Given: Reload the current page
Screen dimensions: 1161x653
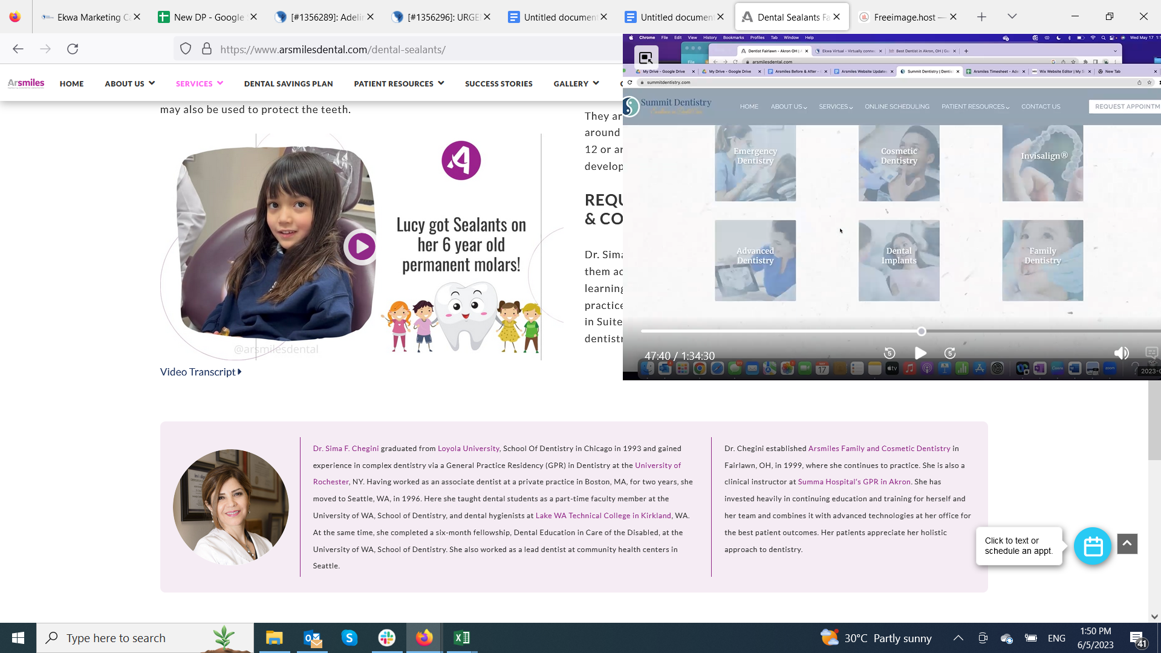Looking at the screenshot, I should [73, 49].
